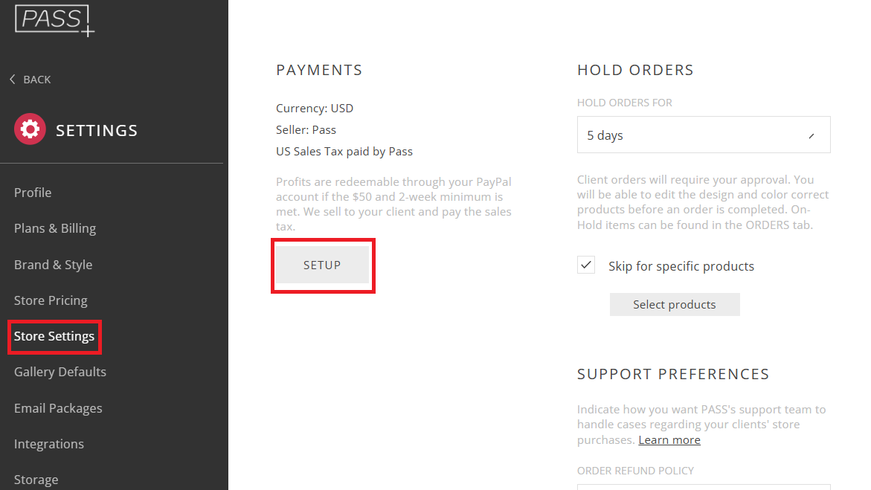
Task: Click the SETUP payments button
Action: pos(322,265)
